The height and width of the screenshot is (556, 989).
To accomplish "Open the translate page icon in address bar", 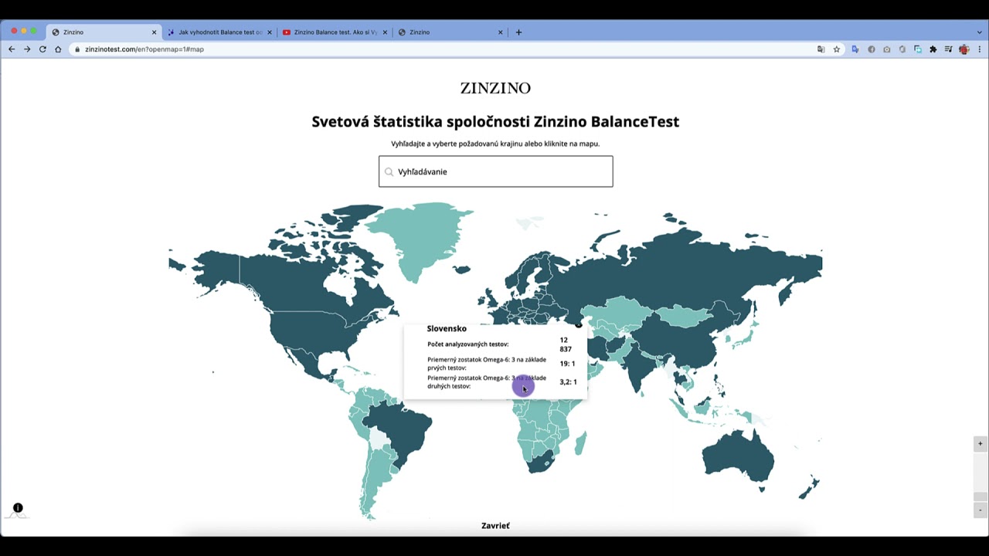I will coord(821,49).
